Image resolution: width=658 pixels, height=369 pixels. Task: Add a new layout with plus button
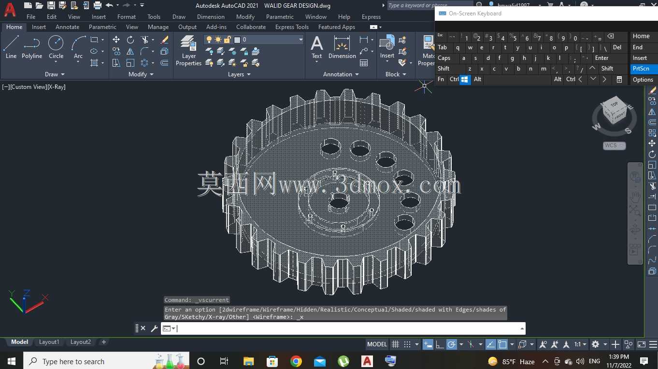coord(103,342)
